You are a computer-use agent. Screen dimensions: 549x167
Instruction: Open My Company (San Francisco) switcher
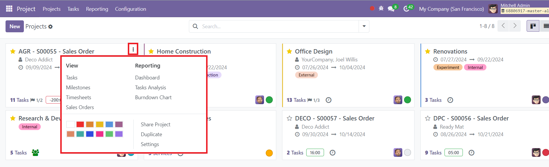[x=451, y=9]
